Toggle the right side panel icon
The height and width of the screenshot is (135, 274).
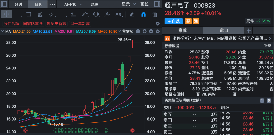157,4
